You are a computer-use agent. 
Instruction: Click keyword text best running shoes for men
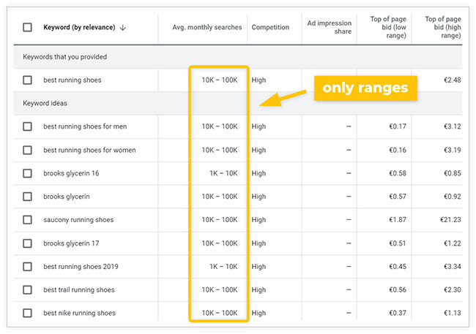[x=85, y=126]
